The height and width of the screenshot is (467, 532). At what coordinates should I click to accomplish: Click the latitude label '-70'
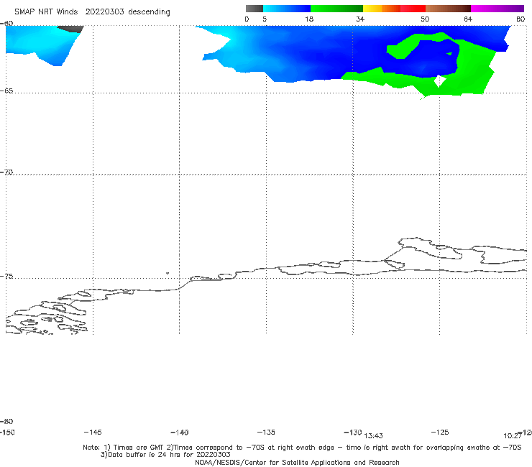pos(6,172)
